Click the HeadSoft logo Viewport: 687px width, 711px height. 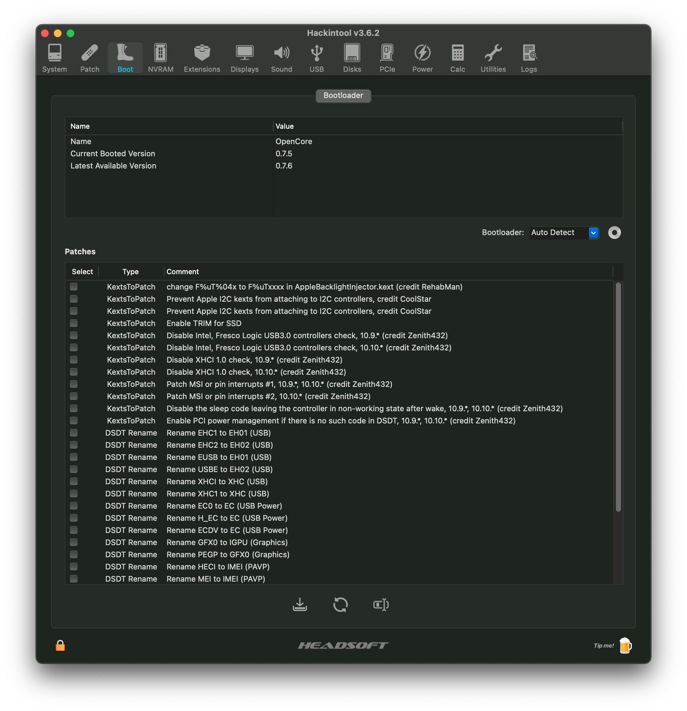click(343, 645)
